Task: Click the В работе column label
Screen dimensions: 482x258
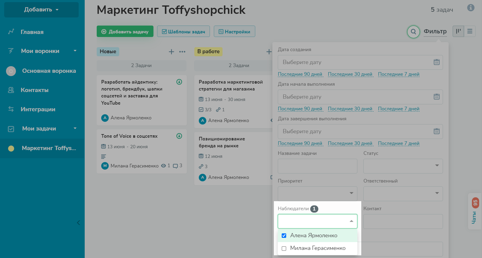Action: click(208, 51)
